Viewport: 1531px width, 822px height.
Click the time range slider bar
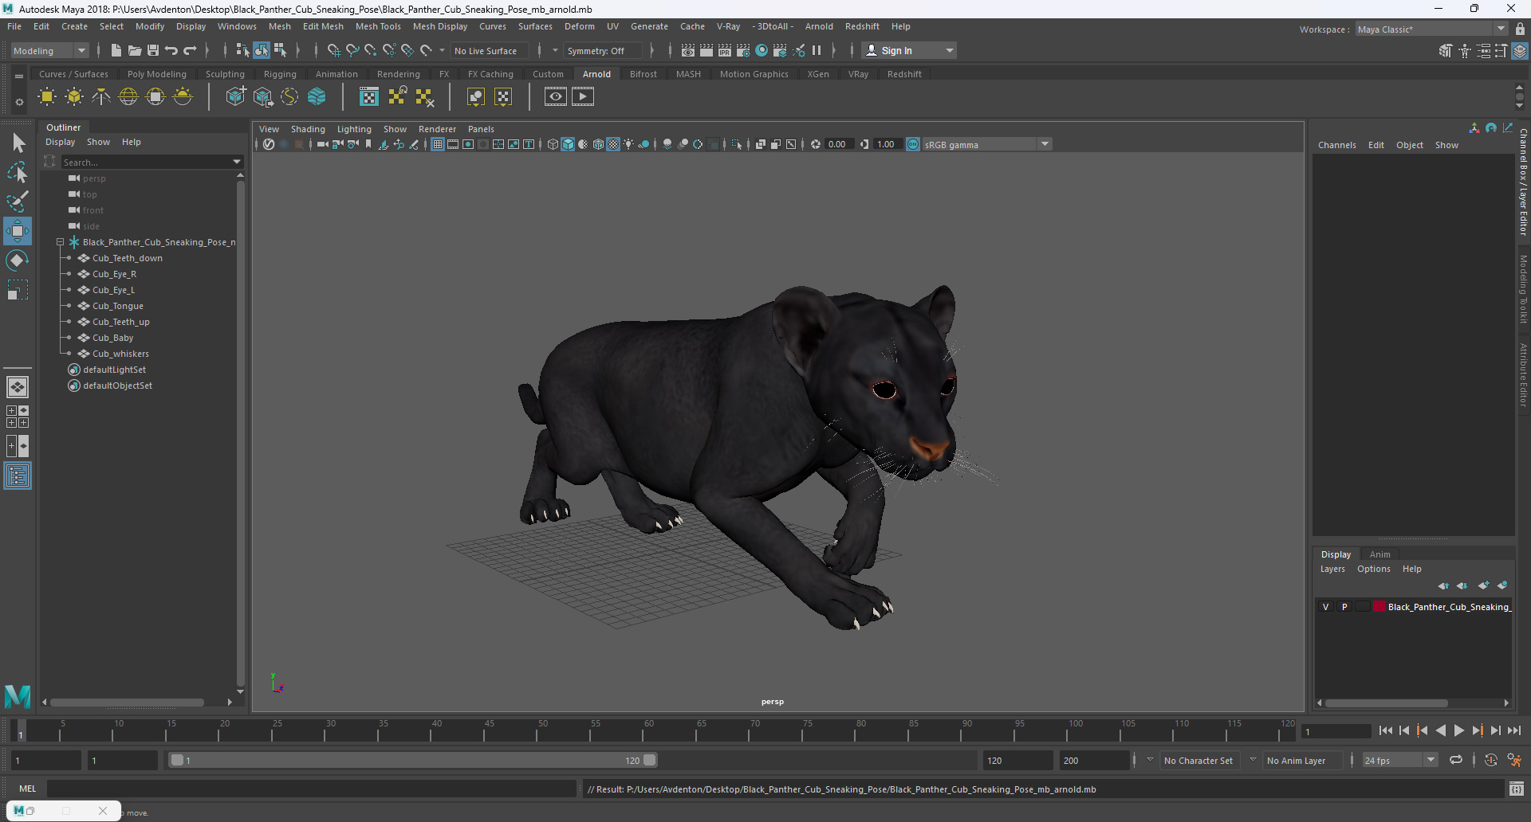point(414,761)
